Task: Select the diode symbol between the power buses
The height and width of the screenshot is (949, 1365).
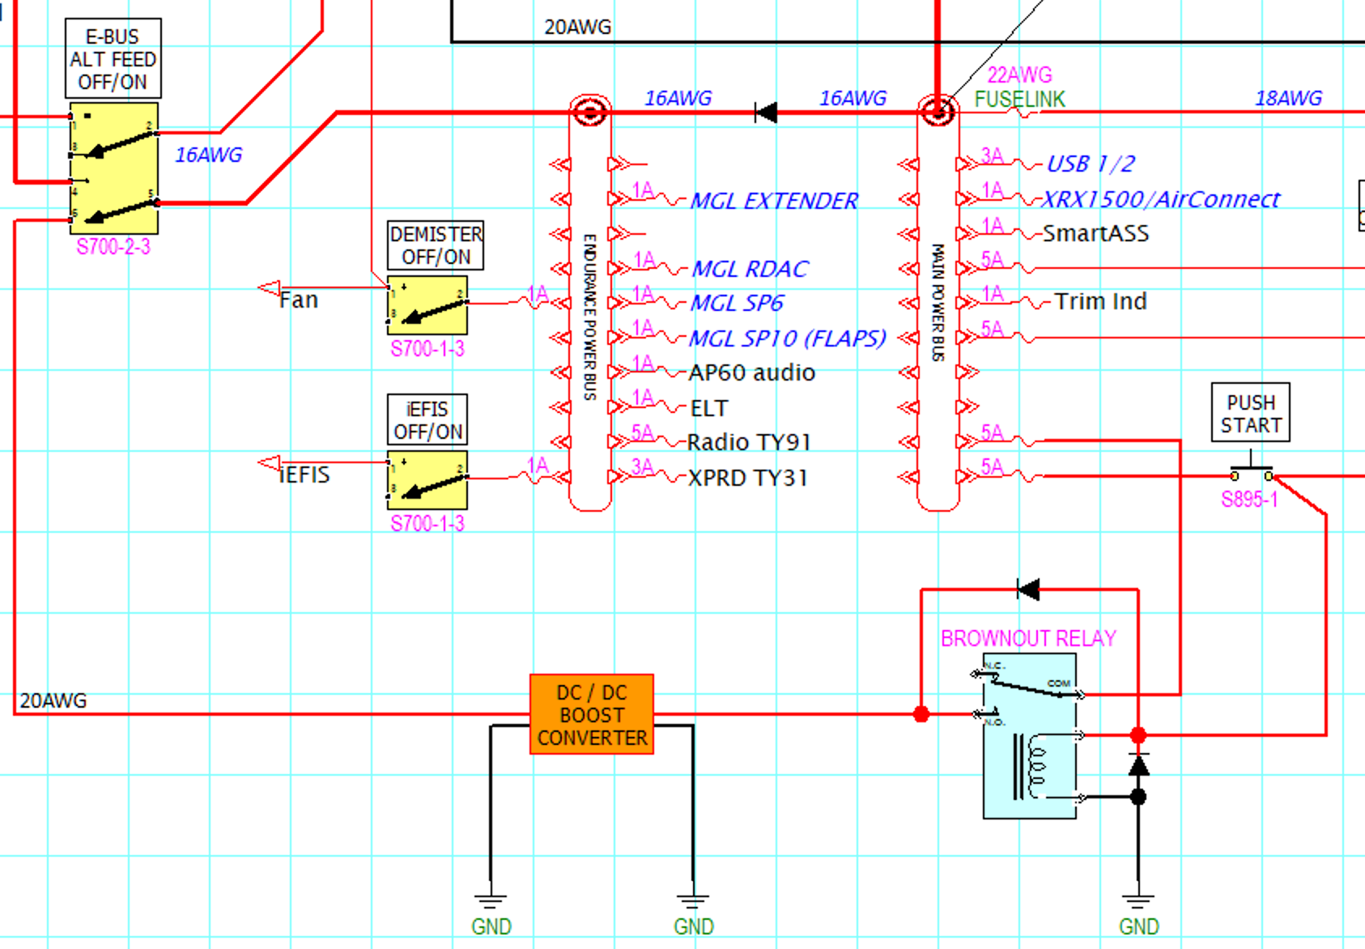Action: point(764,113)
